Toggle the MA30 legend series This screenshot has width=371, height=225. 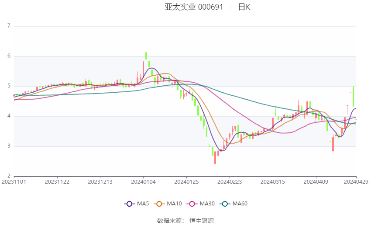(x=201, y=204)
